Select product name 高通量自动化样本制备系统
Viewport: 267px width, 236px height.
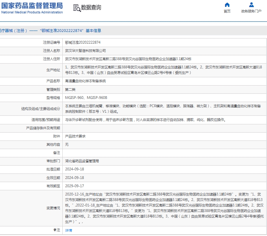click(x=85, y=81)
